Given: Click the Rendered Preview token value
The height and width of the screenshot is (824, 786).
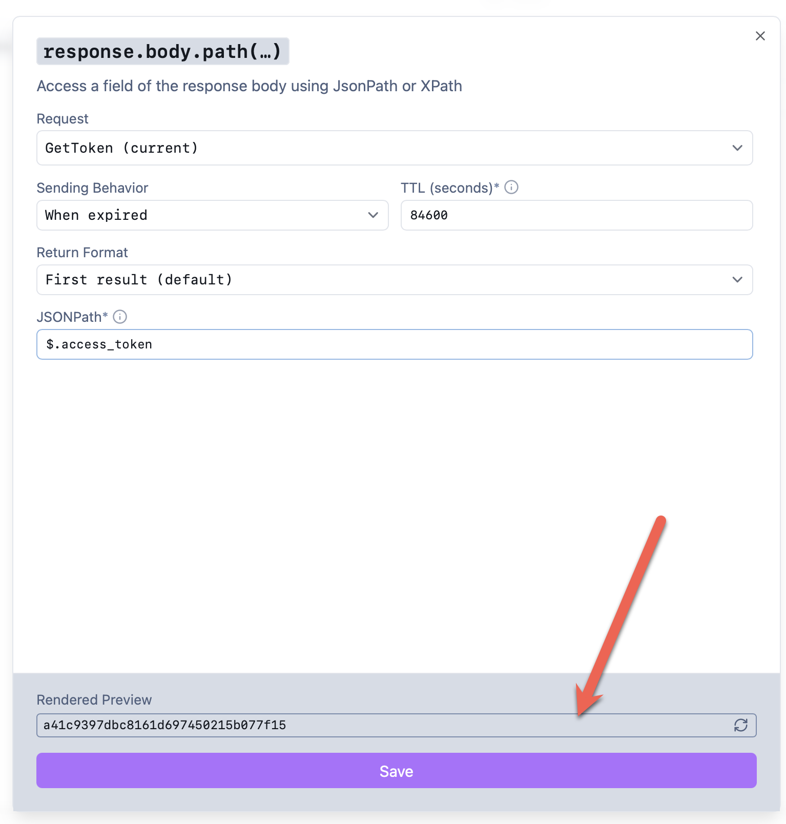Looking at the screenshot, I should pyautogui.click(x=165, y=725).
